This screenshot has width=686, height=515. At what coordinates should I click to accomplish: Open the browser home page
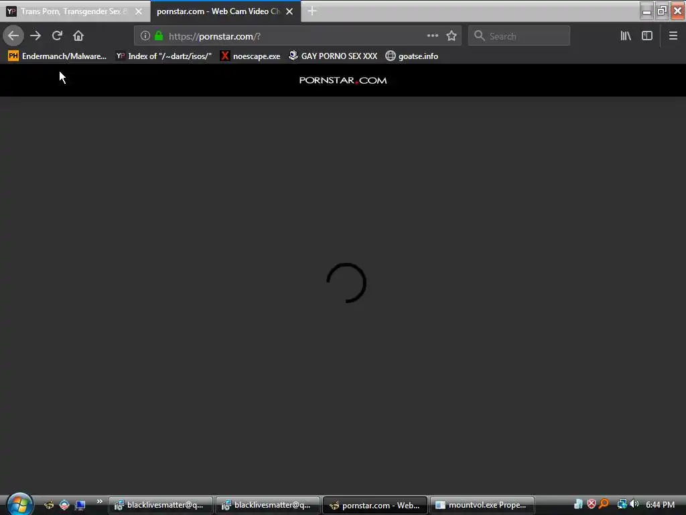[78, 36]
